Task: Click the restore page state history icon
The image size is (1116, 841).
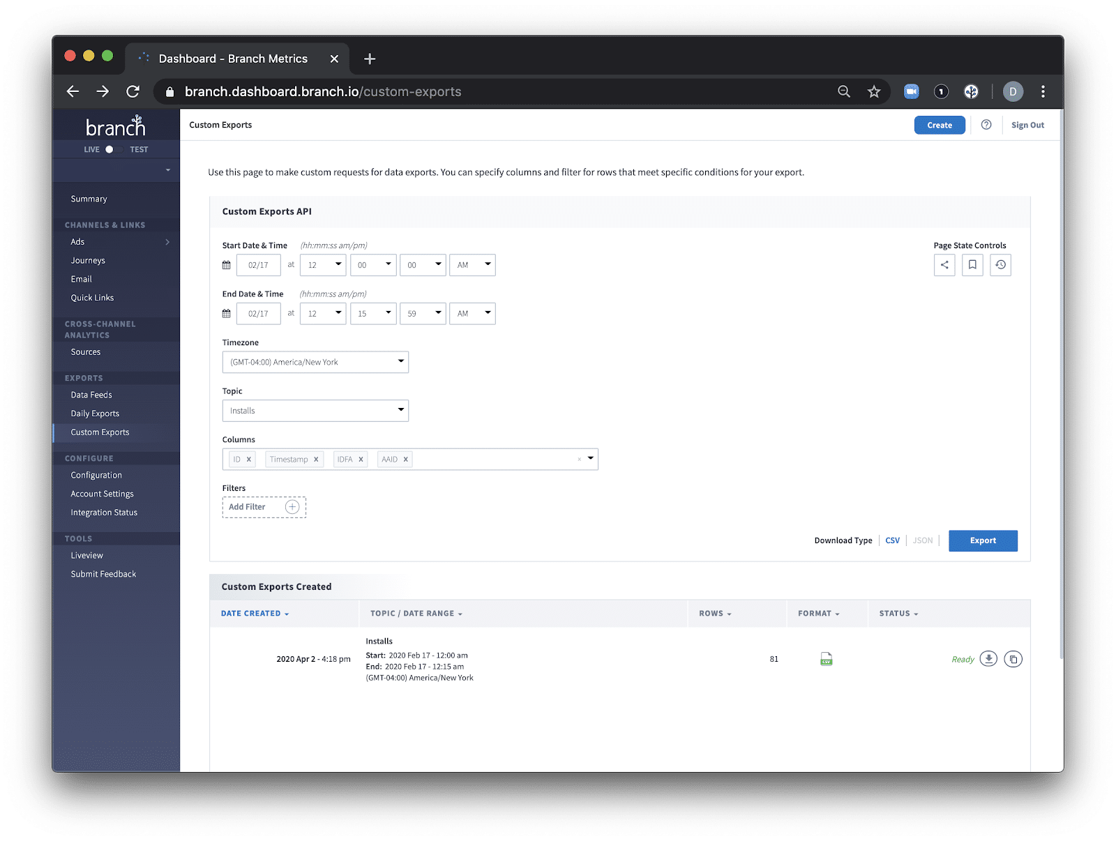Action: point(1000,265)
